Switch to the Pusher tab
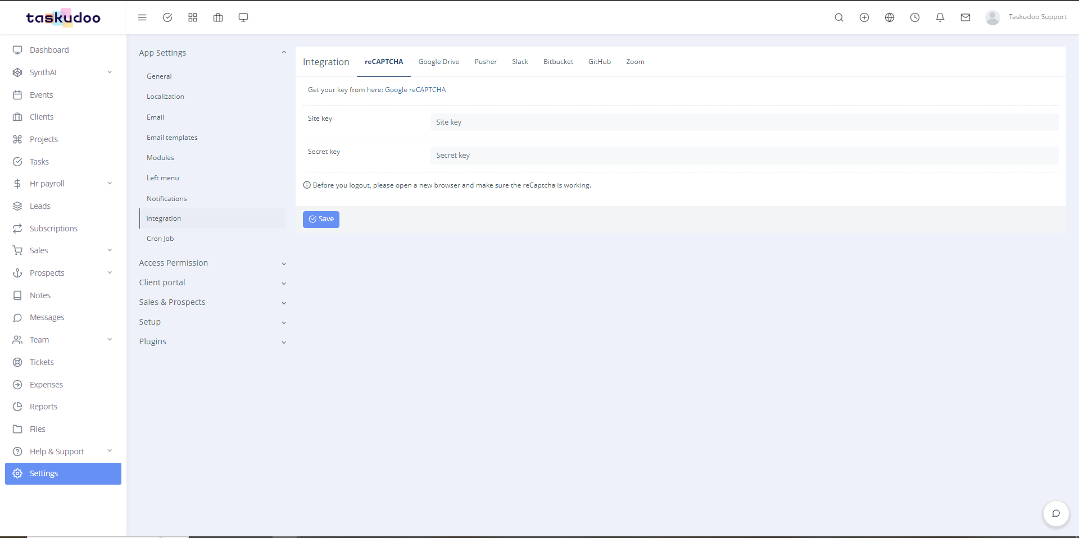Viewport: 1079px width, 538px height. (x=486, y=62)
